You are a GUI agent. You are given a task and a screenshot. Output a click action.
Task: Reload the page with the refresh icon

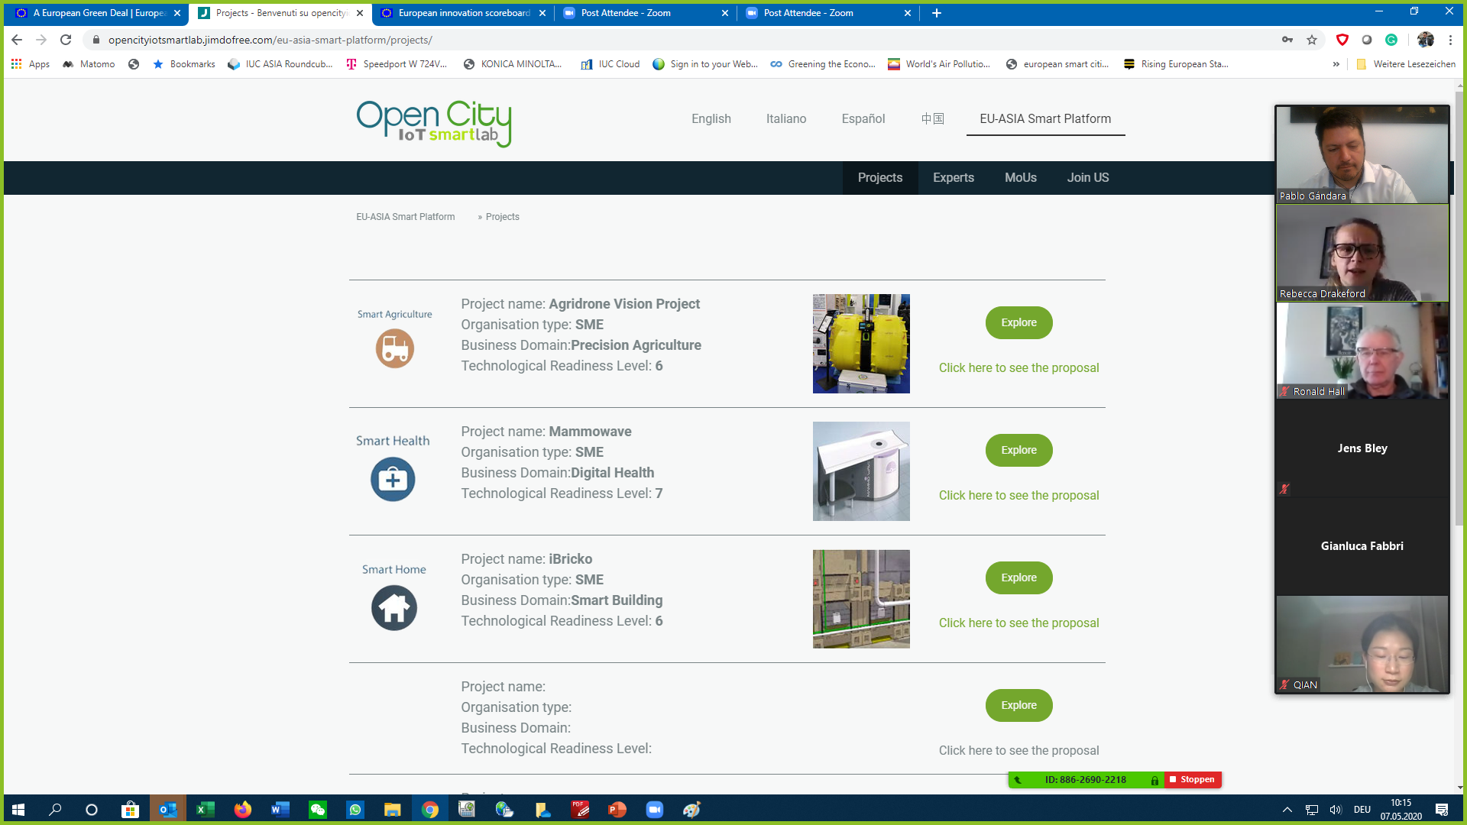(x=66, y=40)
